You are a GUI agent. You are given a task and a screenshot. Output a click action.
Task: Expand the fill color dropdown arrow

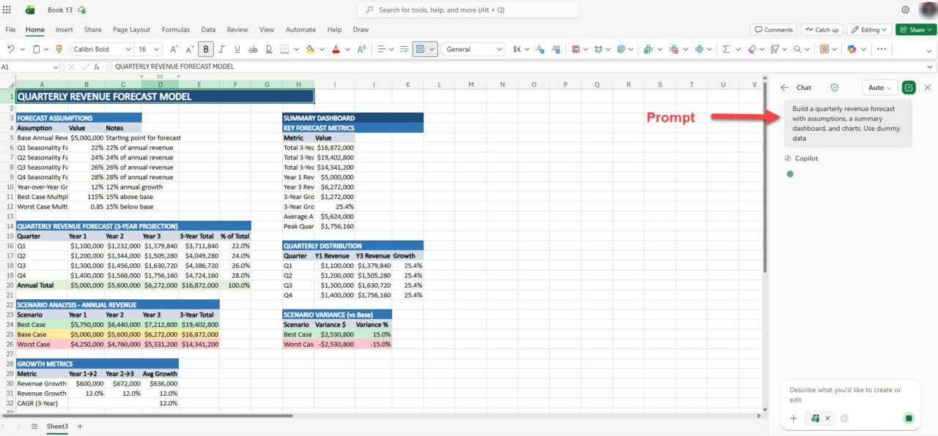coord(322,49)
